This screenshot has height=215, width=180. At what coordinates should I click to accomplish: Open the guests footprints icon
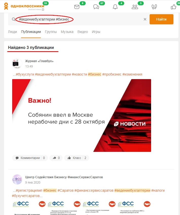tap(154, 7)
